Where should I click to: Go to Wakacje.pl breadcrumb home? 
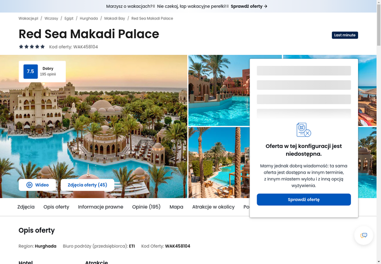tap(29, 19)
